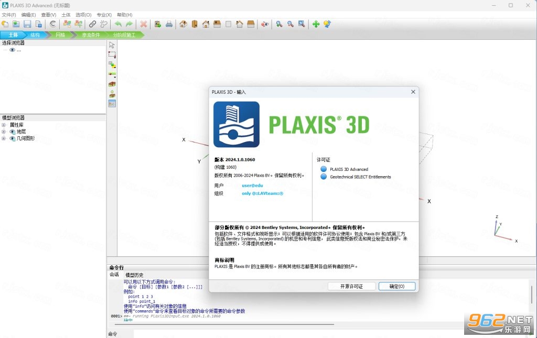This screenshot has width=537, height=338.
Task: Switch to the 会话 tab
Action: tap(114, 275)
